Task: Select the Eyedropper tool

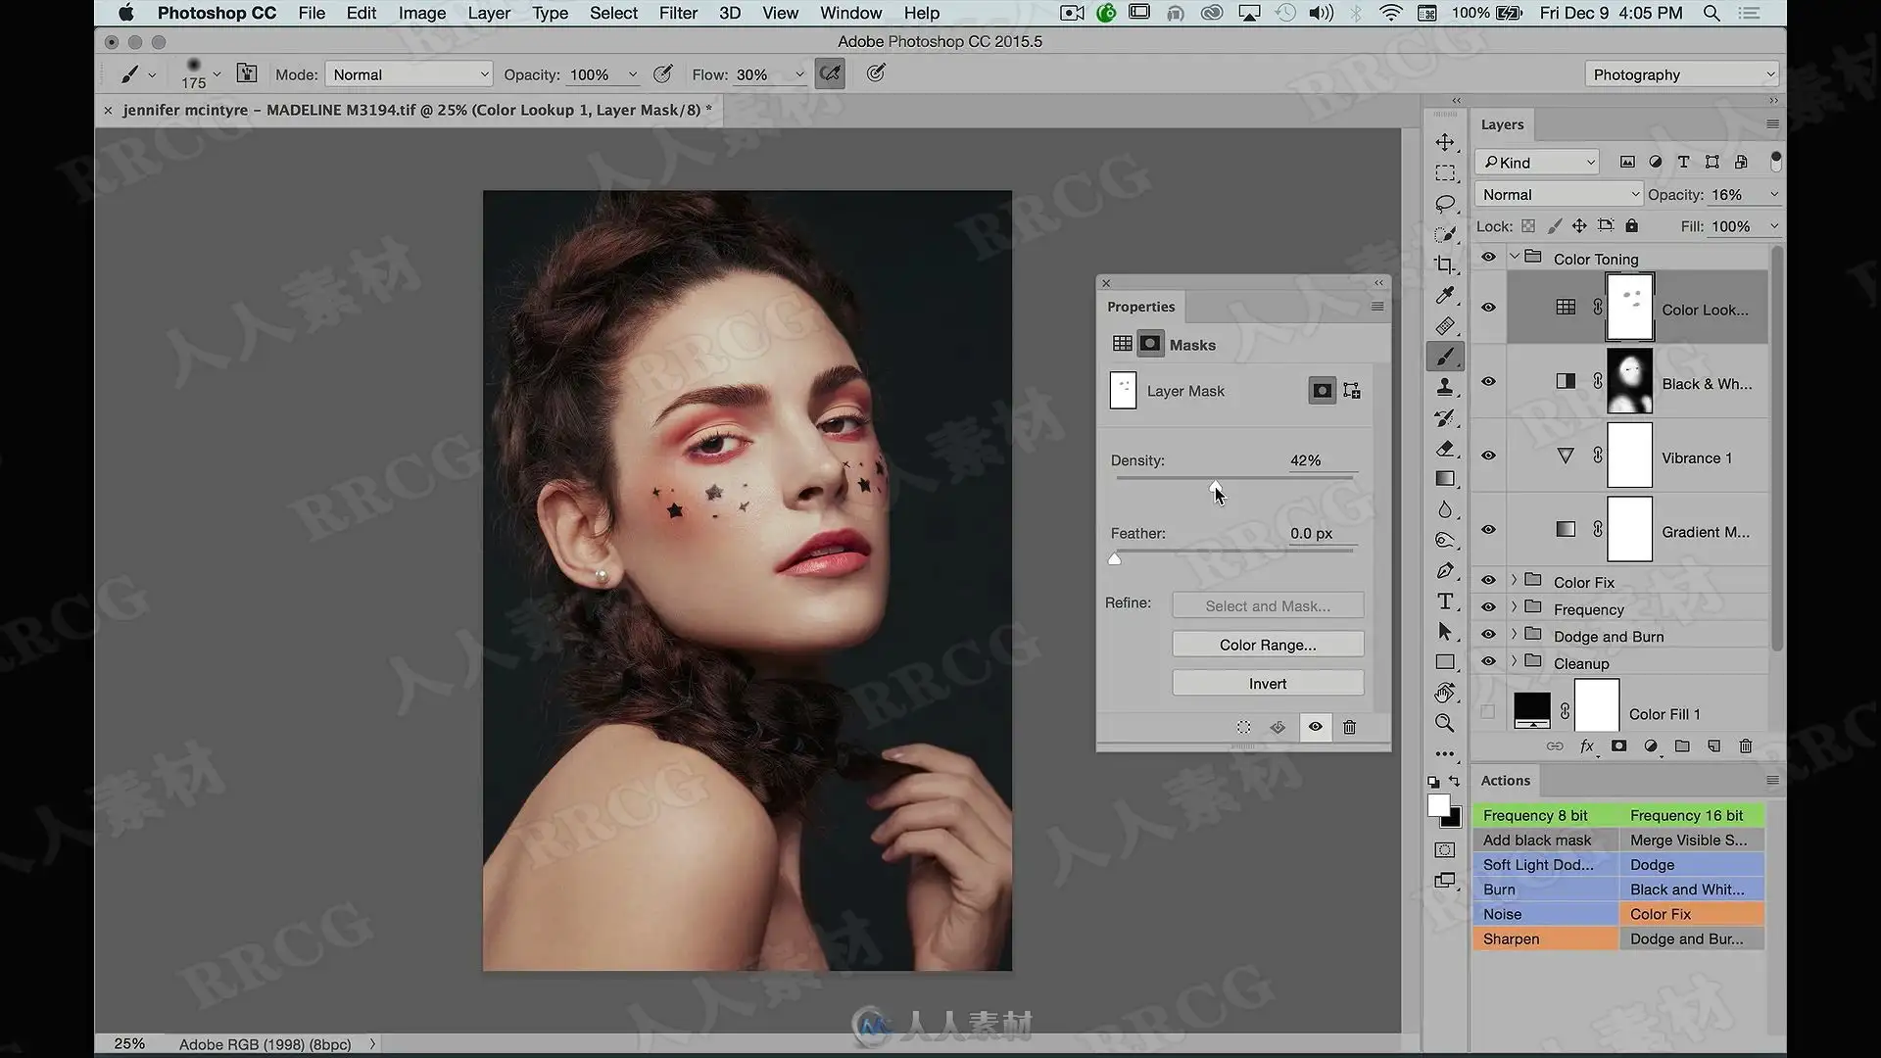Action: coord(1445,296)
